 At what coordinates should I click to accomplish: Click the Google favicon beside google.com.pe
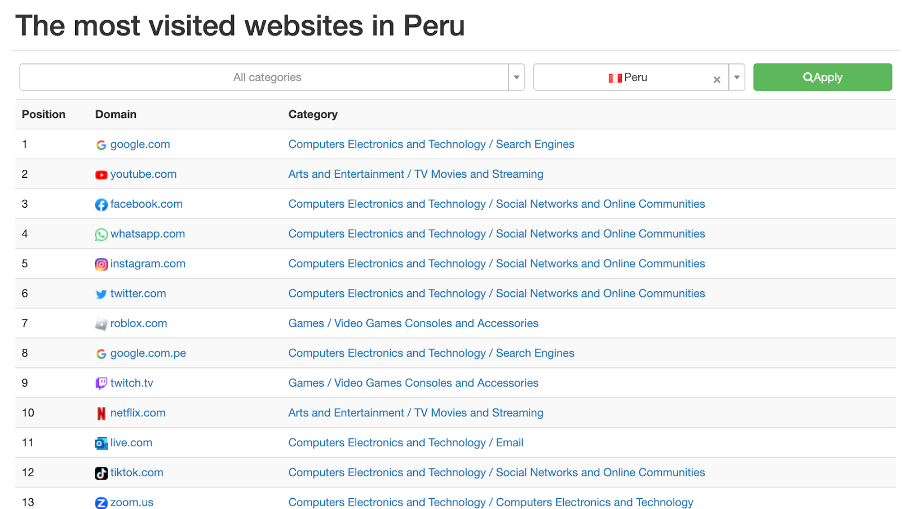pyautogui.click(x=101, y=354)
